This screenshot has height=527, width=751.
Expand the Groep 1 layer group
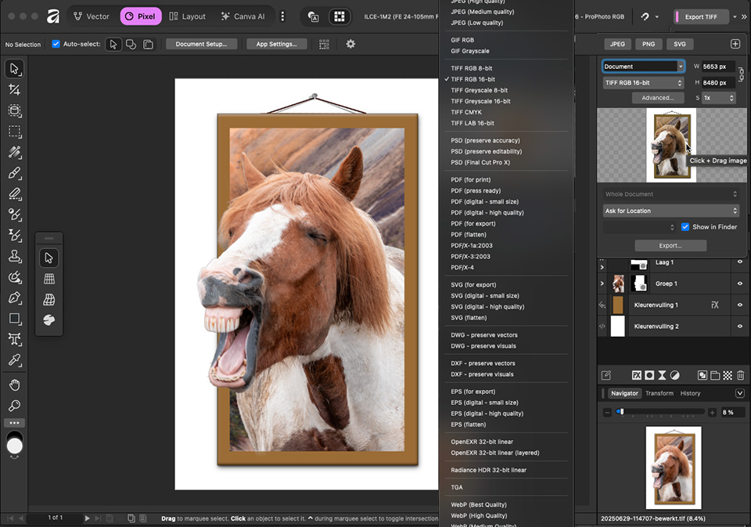602,283
